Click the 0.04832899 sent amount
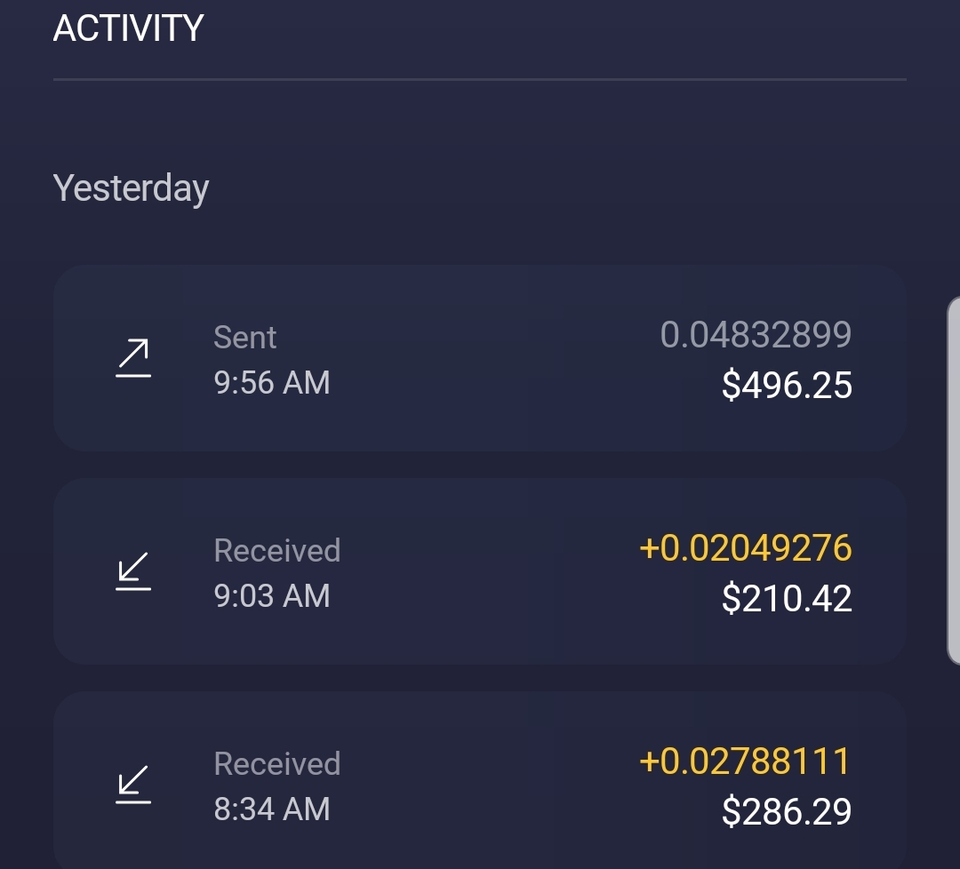The height and width of the screenshot is (869, 960). tap(756, 335)
